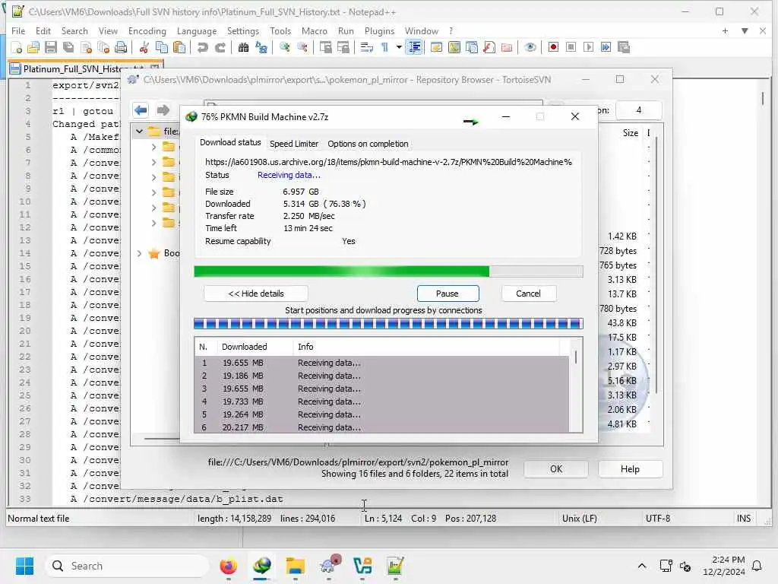Click the Save icon in Notepad++ toolbar
The width and height of the screenshot is (778, 584).
[x=51, y=48]
